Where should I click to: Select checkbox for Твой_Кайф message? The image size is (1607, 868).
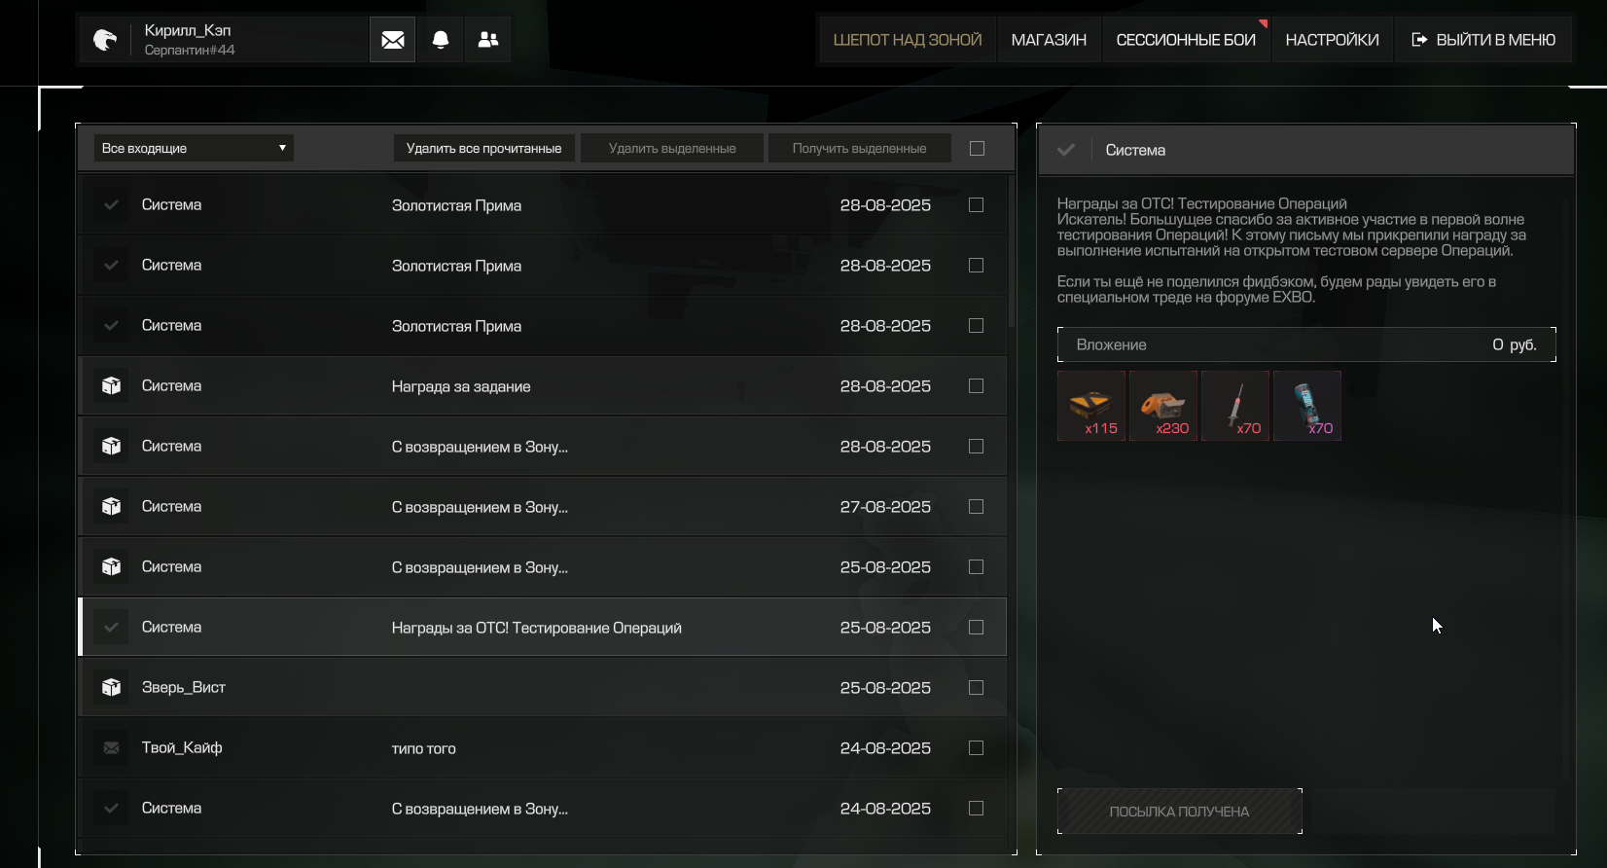(976, 748)
